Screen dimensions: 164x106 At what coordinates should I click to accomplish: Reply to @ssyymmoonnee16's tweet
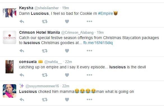click(22, 100)
